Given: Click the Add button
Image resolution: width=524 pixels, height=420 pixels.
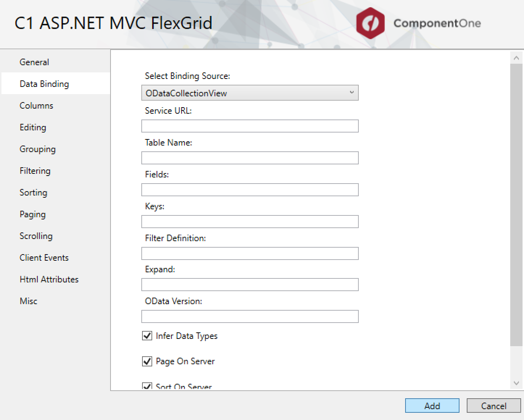Looking at the screenshot, I should 432,406.
